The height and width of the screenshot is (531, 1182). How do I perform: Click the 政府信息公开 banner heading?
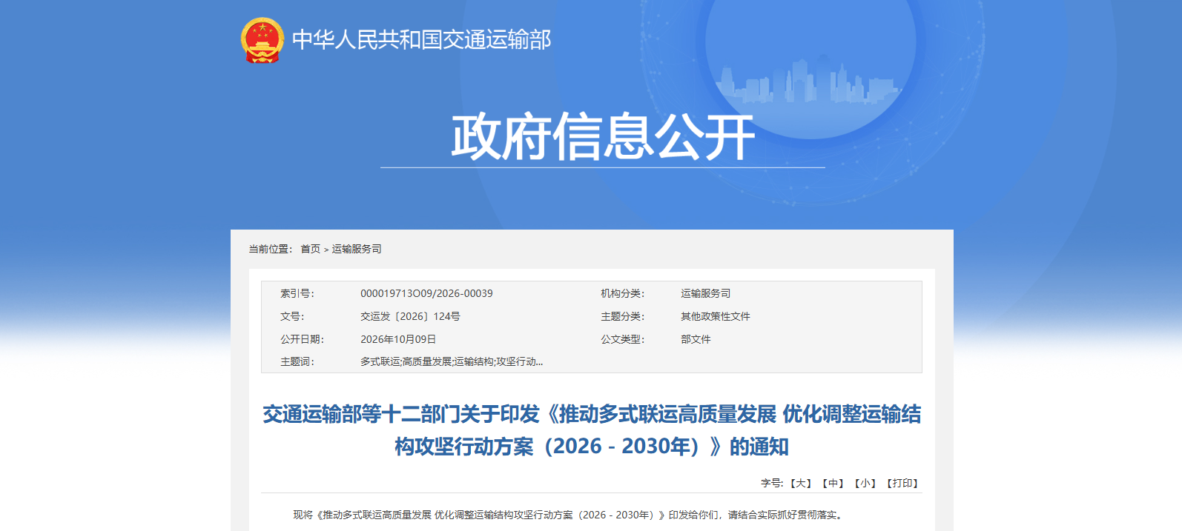point(603,137)
